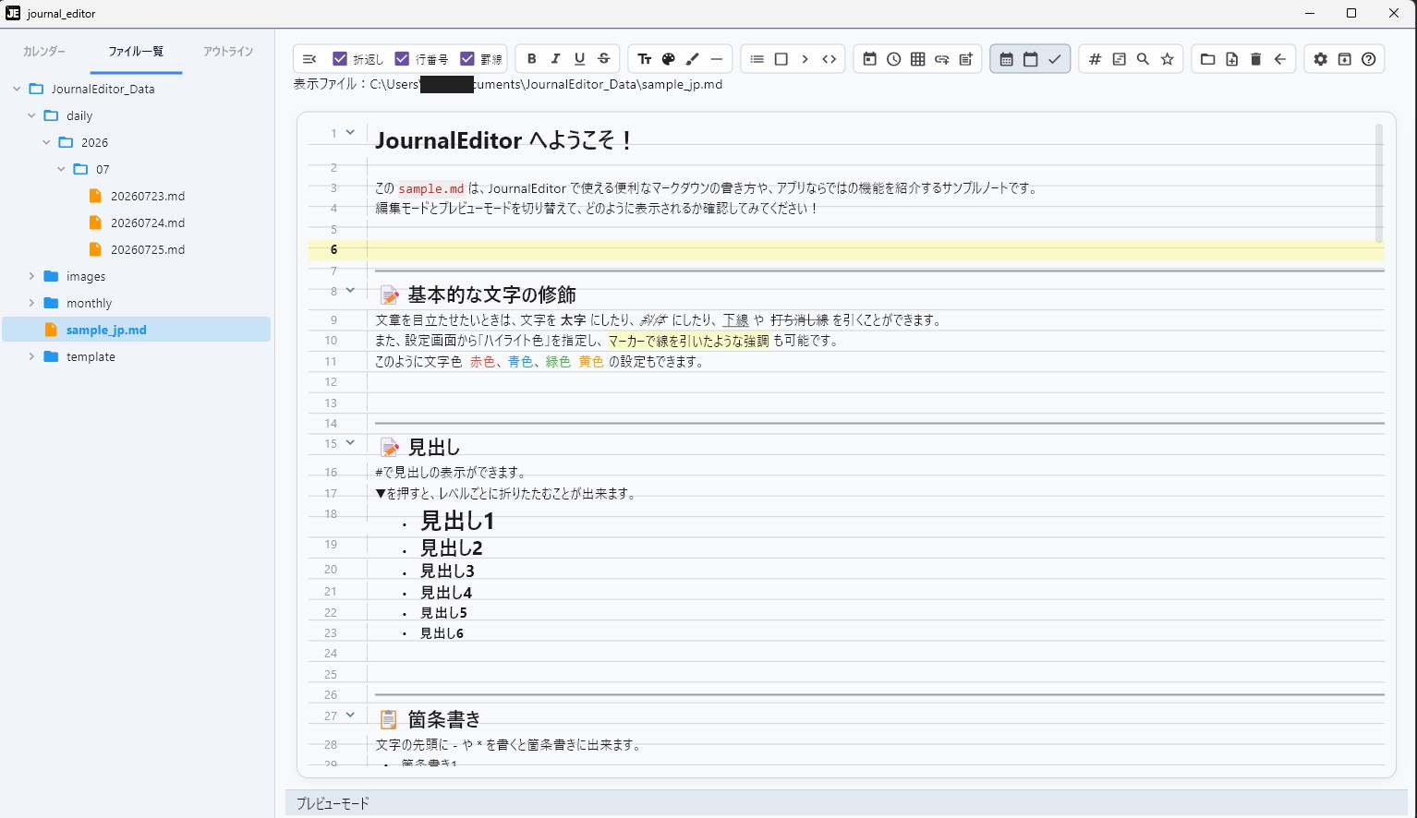Insert a horizontal rule with the dash icon

717,59
